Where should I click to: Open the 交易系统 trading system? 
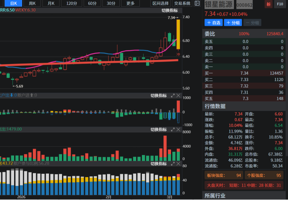point(182,3)
